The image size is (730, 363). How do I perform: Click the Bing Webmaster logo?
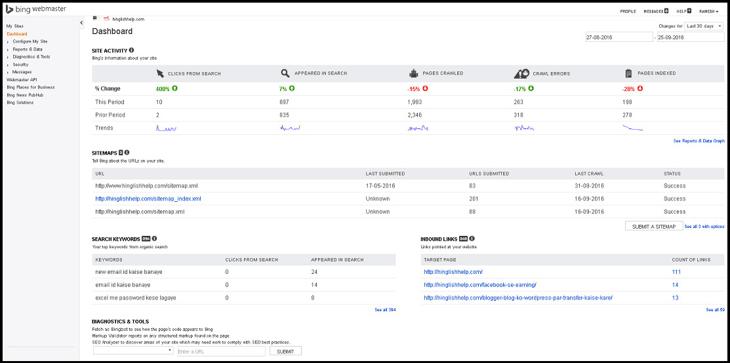pyautogui.click(x=36, y=9)
